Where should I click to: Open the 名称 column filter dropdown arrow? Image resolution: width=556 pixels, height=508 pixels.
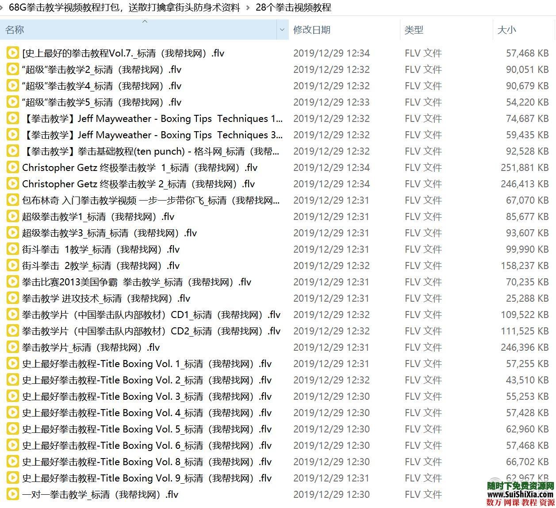(282, 30)
